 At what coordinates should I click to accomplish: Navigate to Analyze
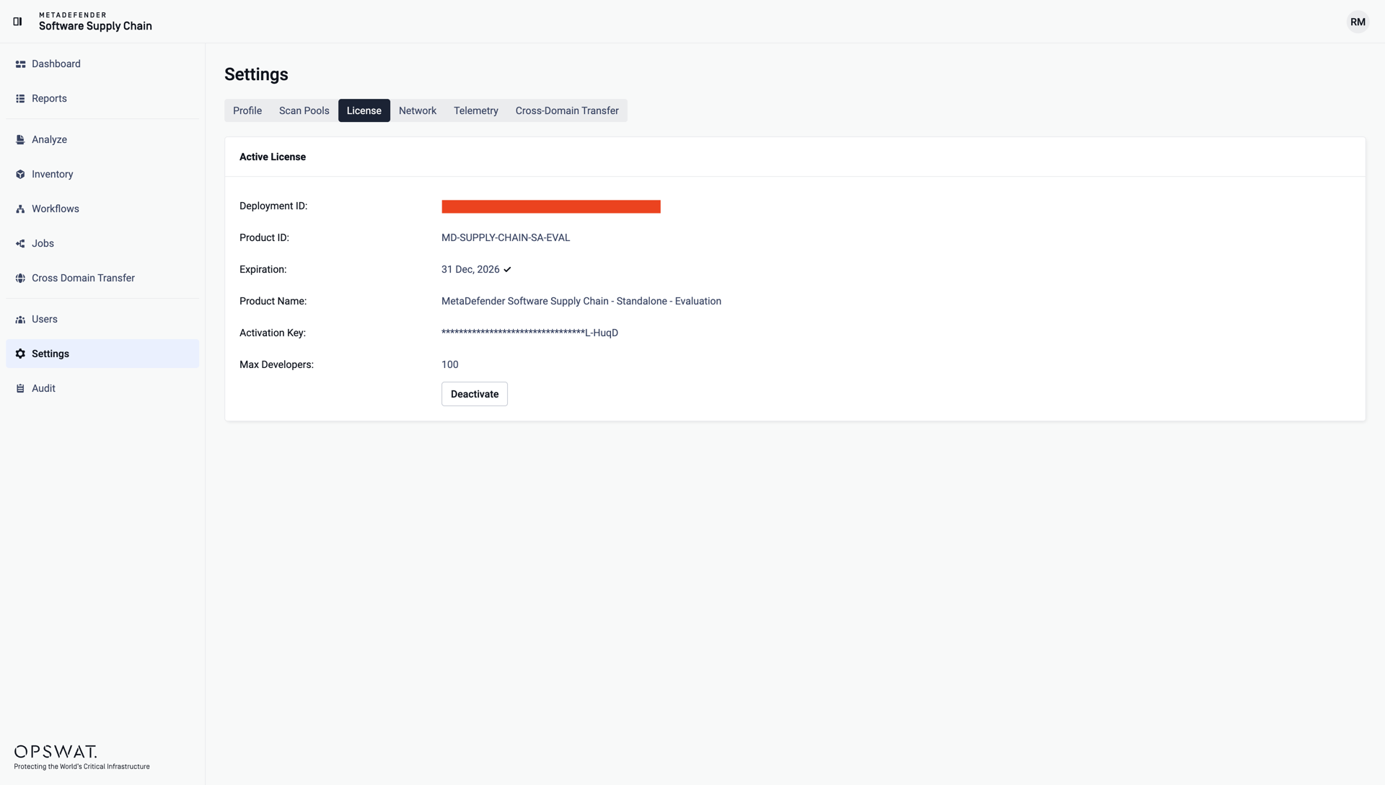[102, 140]
